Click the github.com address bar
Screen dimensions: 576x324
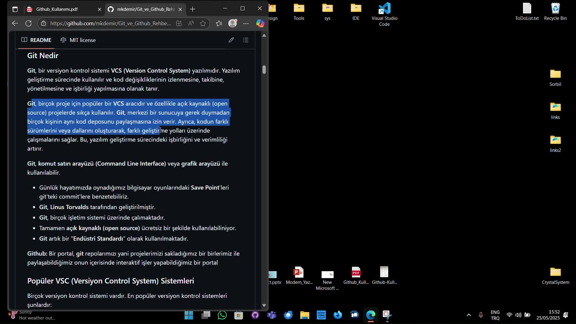tap(111, 23)
